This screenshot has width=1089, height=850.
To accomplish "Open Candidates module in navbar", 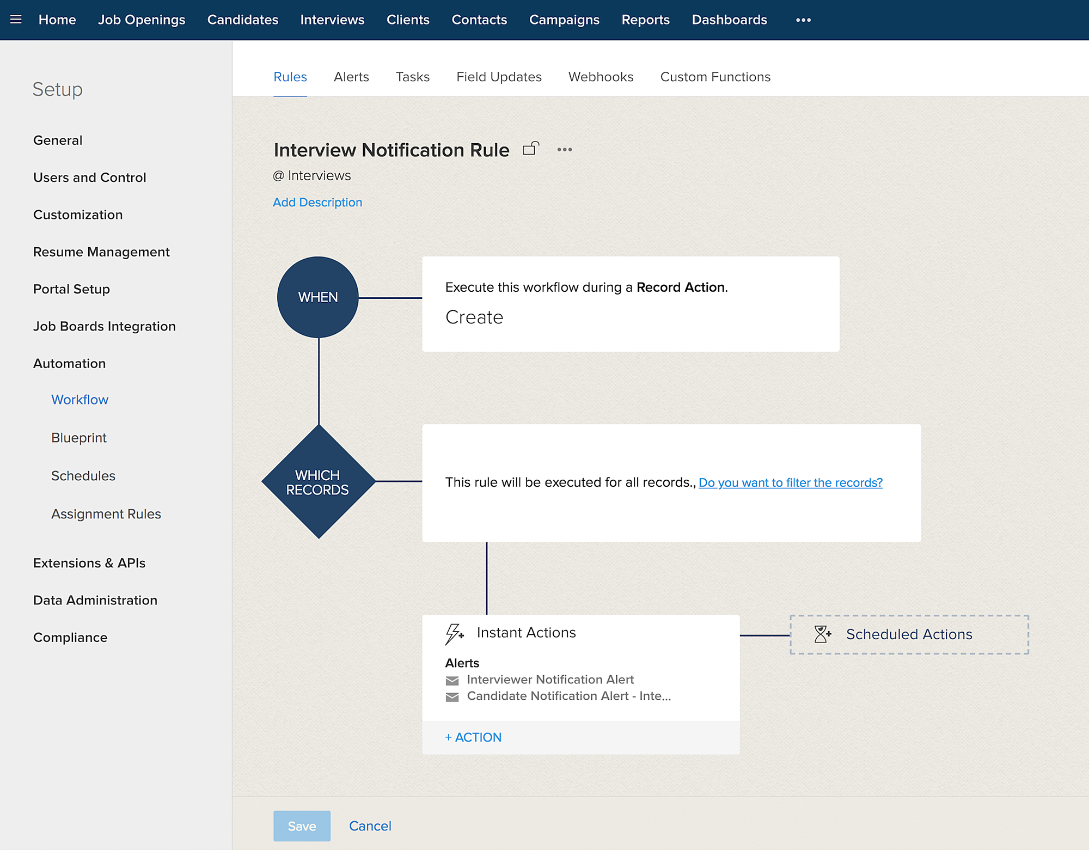I will [x=243, y=20].
